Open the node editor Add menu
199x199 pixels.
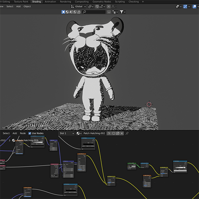(x=15, y=133)
